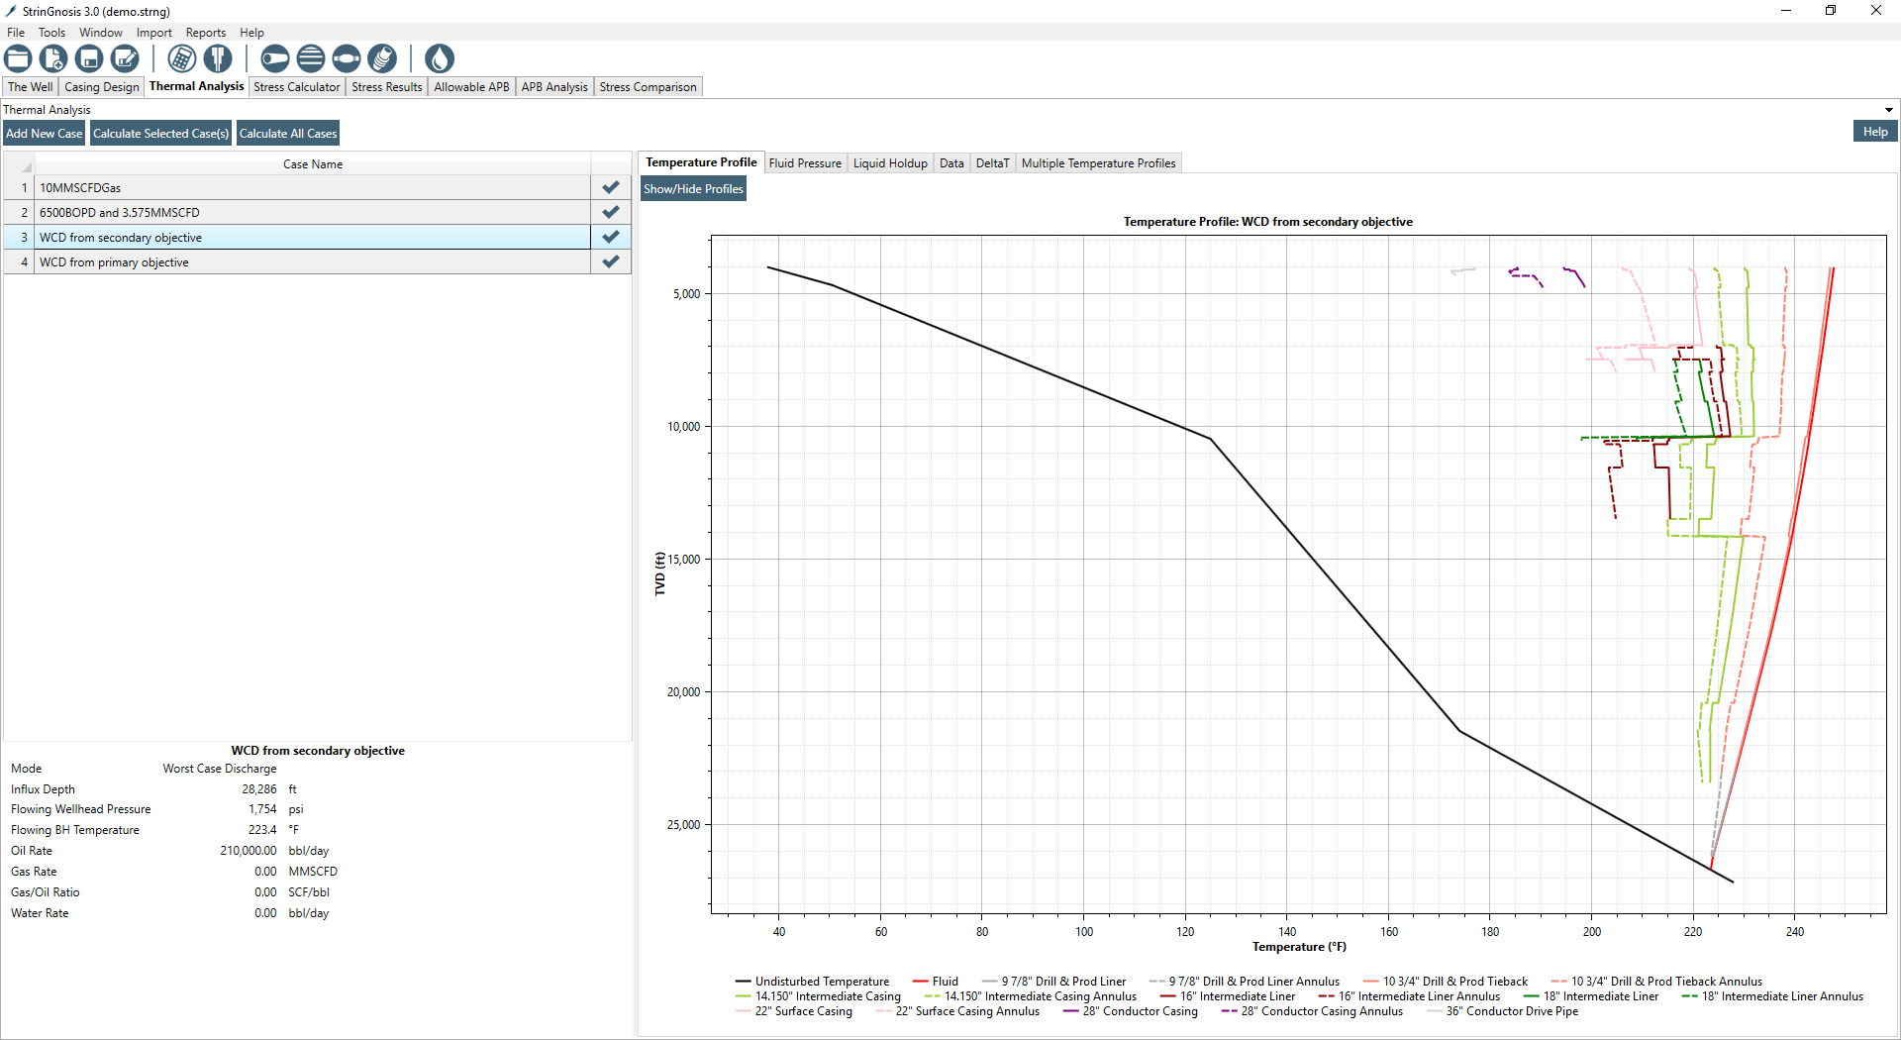
Task: Click the blue Help button at right
Action: click(x=1875, y=132)
